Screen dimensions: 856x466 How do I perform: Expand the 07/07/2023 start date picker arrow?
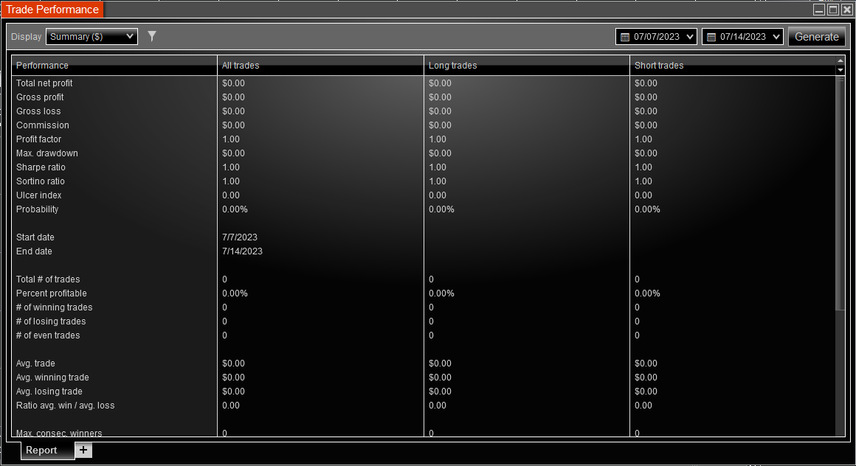(690, 37)
